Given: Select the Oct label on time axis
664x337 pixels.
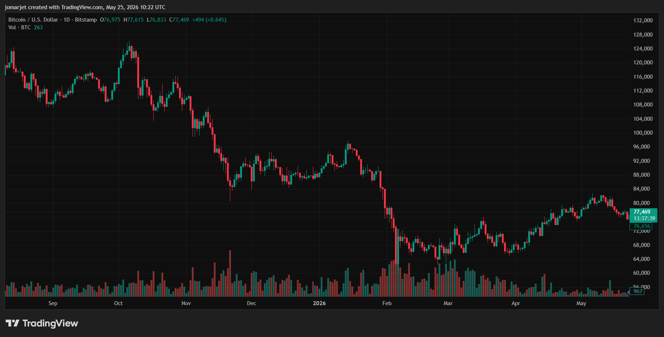Looking at the screenshot, I should pyautogui.click(x=118, y=303).
